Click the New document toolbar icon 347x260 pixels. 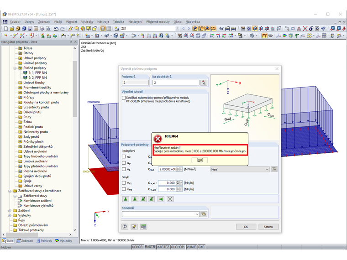[6, 29]
